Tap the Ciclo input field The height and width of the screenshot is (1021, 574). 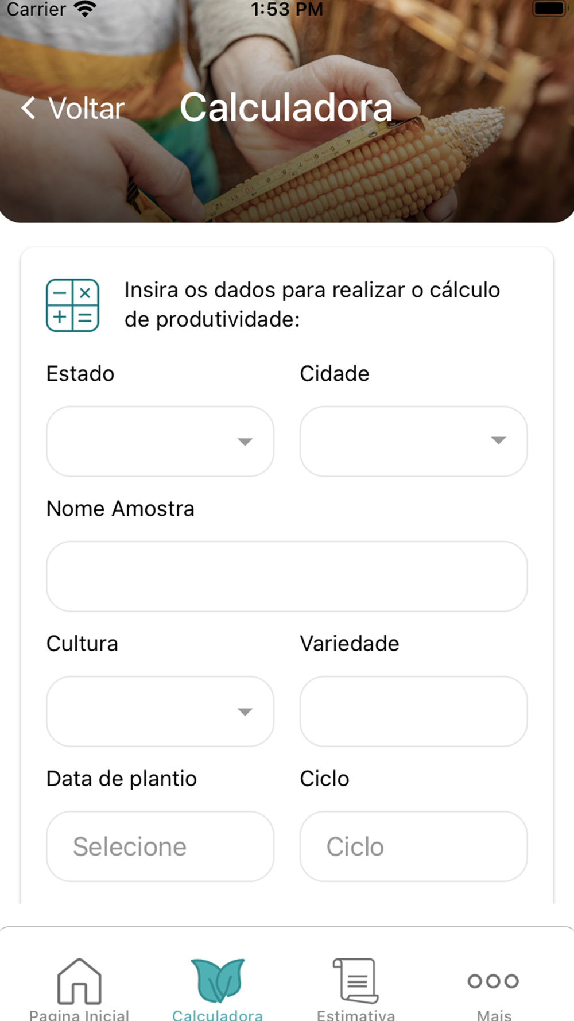[413, 846]
